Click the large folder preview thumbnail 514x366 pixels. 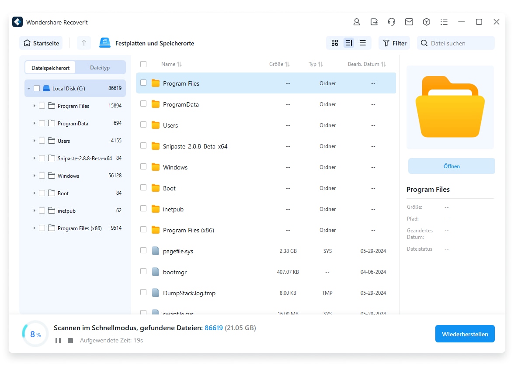point(450,107)
